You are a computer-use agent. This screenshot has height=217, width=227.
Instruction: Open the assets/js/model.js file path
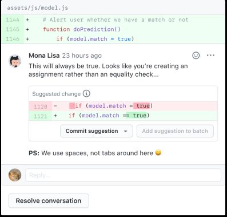[x=38, y=8]
